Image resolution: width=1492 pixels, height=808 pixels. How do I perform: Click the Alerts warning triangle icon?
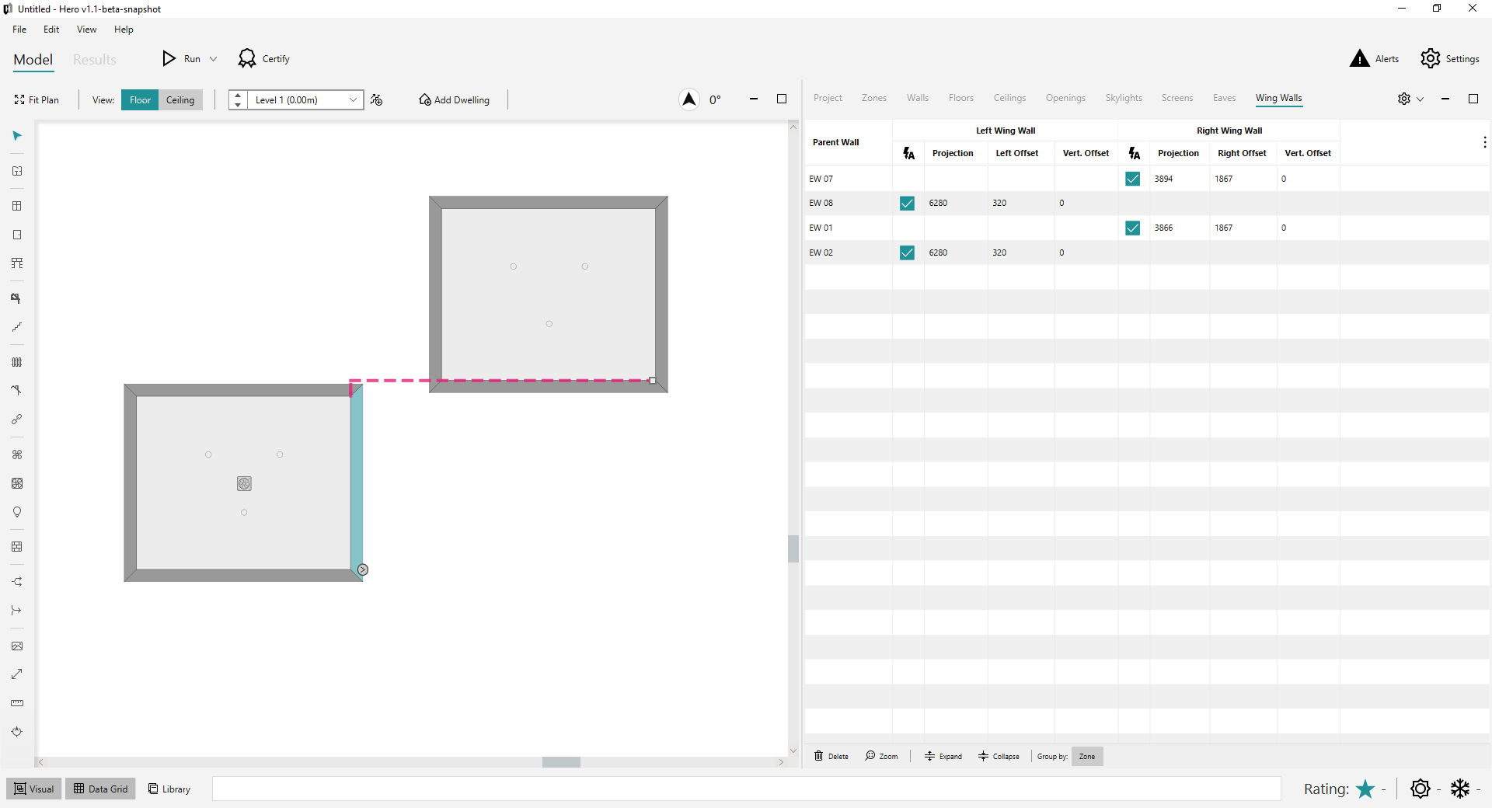(1359, 59)
